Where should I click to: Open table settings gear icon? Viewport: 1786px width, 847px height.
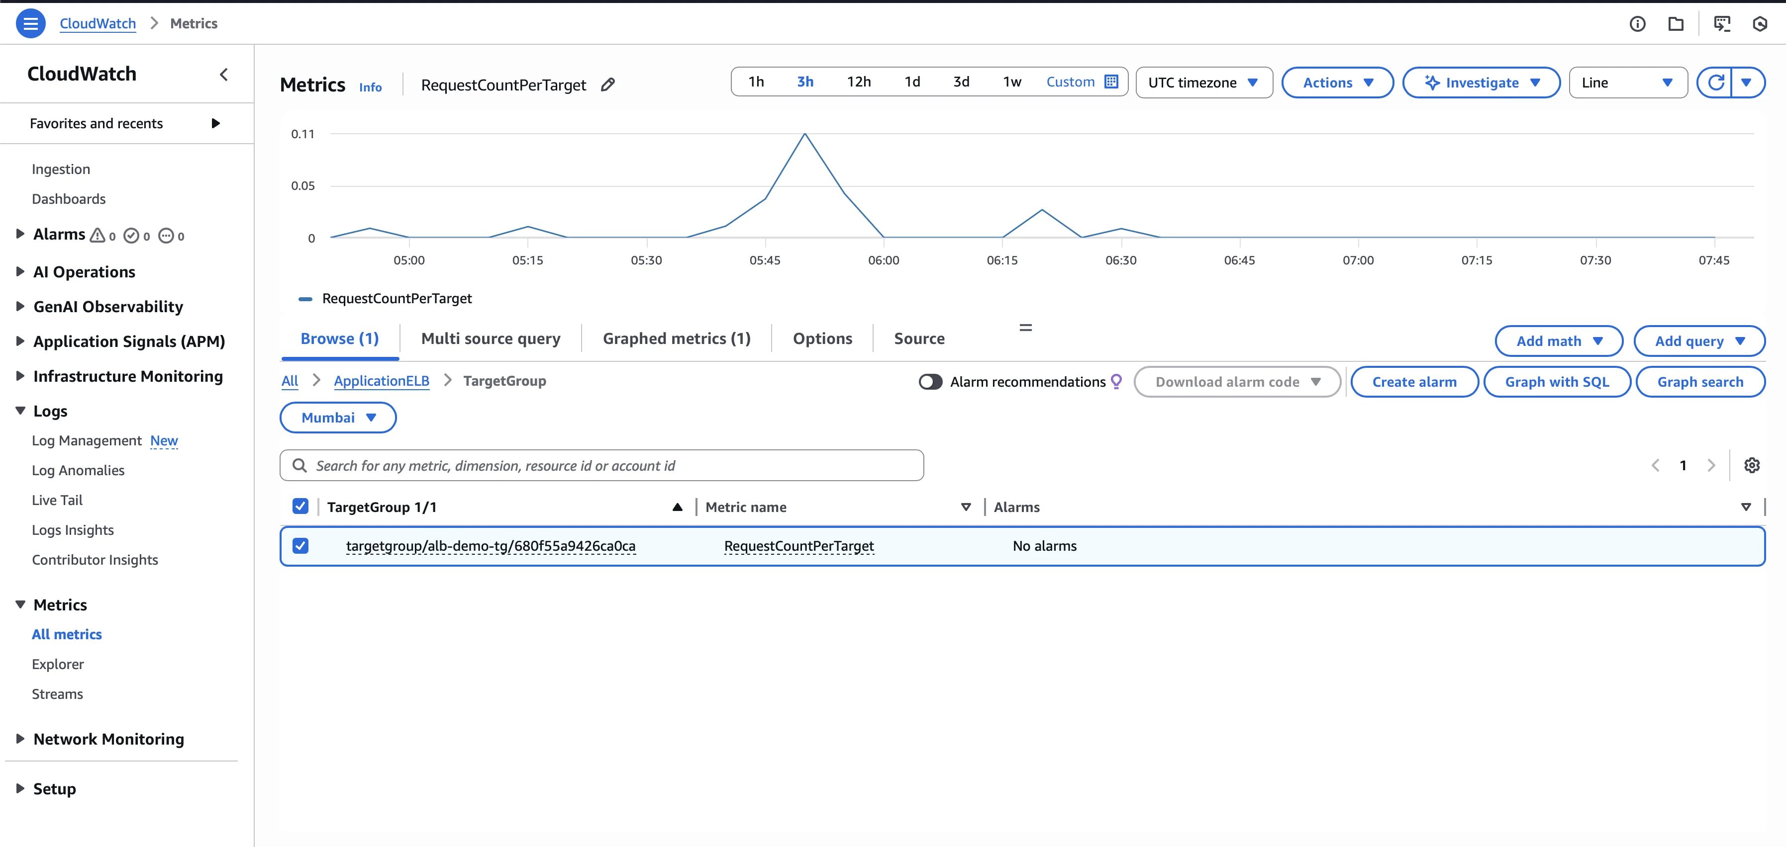pos(1751,465)
